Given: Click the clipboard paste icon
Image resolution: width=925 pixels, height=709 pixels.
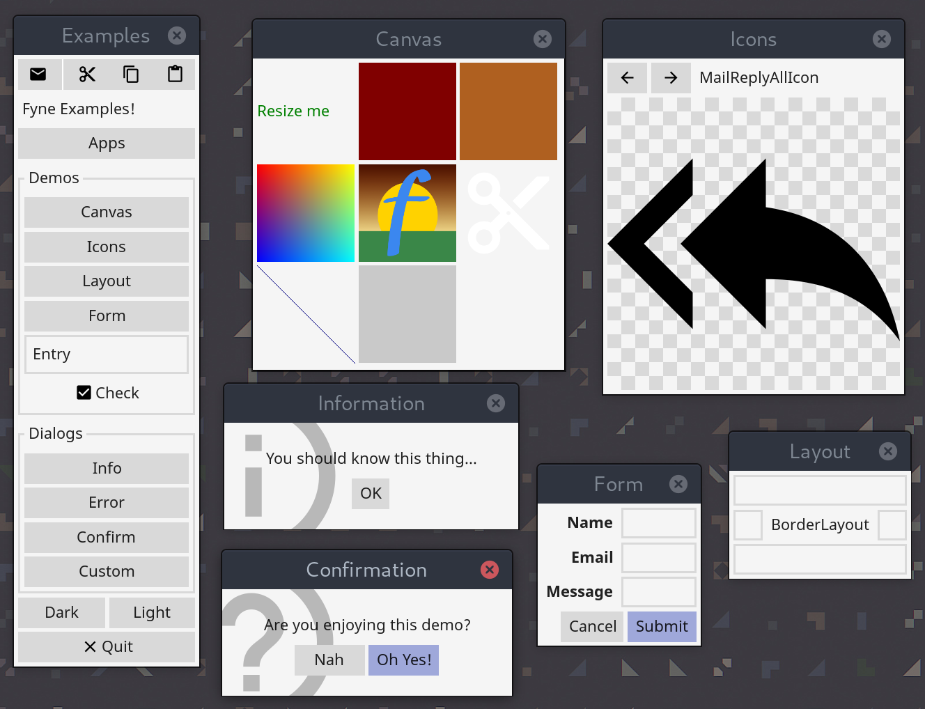Looking at the screenshot, I should pyautogui.click(x=175, y=75).
